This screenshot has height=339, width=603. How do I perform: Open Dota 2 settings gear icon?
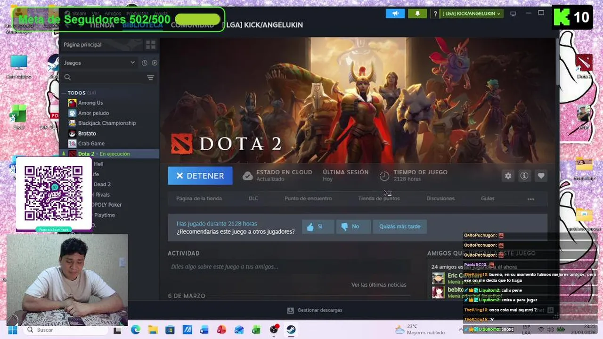tap(508, 176)
